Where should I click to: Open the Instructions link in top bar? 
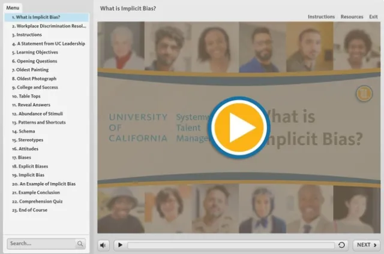[x=321, y=17]
